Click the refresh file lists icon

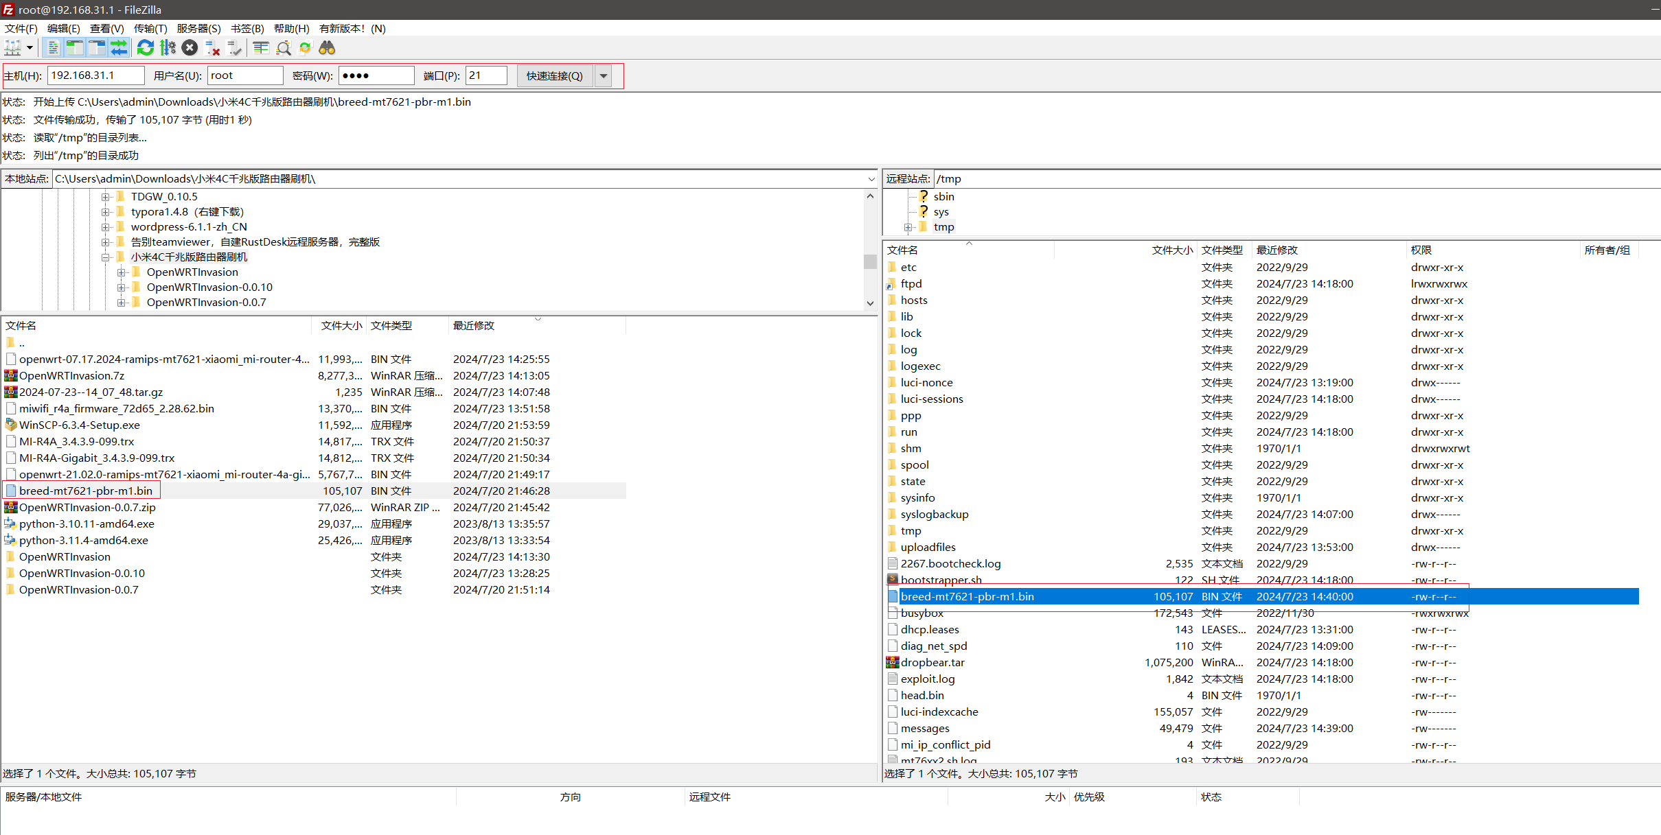click(x=146, y=47)
